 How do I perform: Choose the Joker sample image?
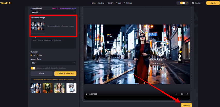47,88
